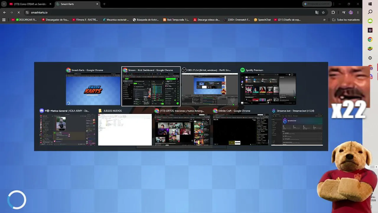
Task: Stop loading the Smash Karts page
Action: point(18,12)
